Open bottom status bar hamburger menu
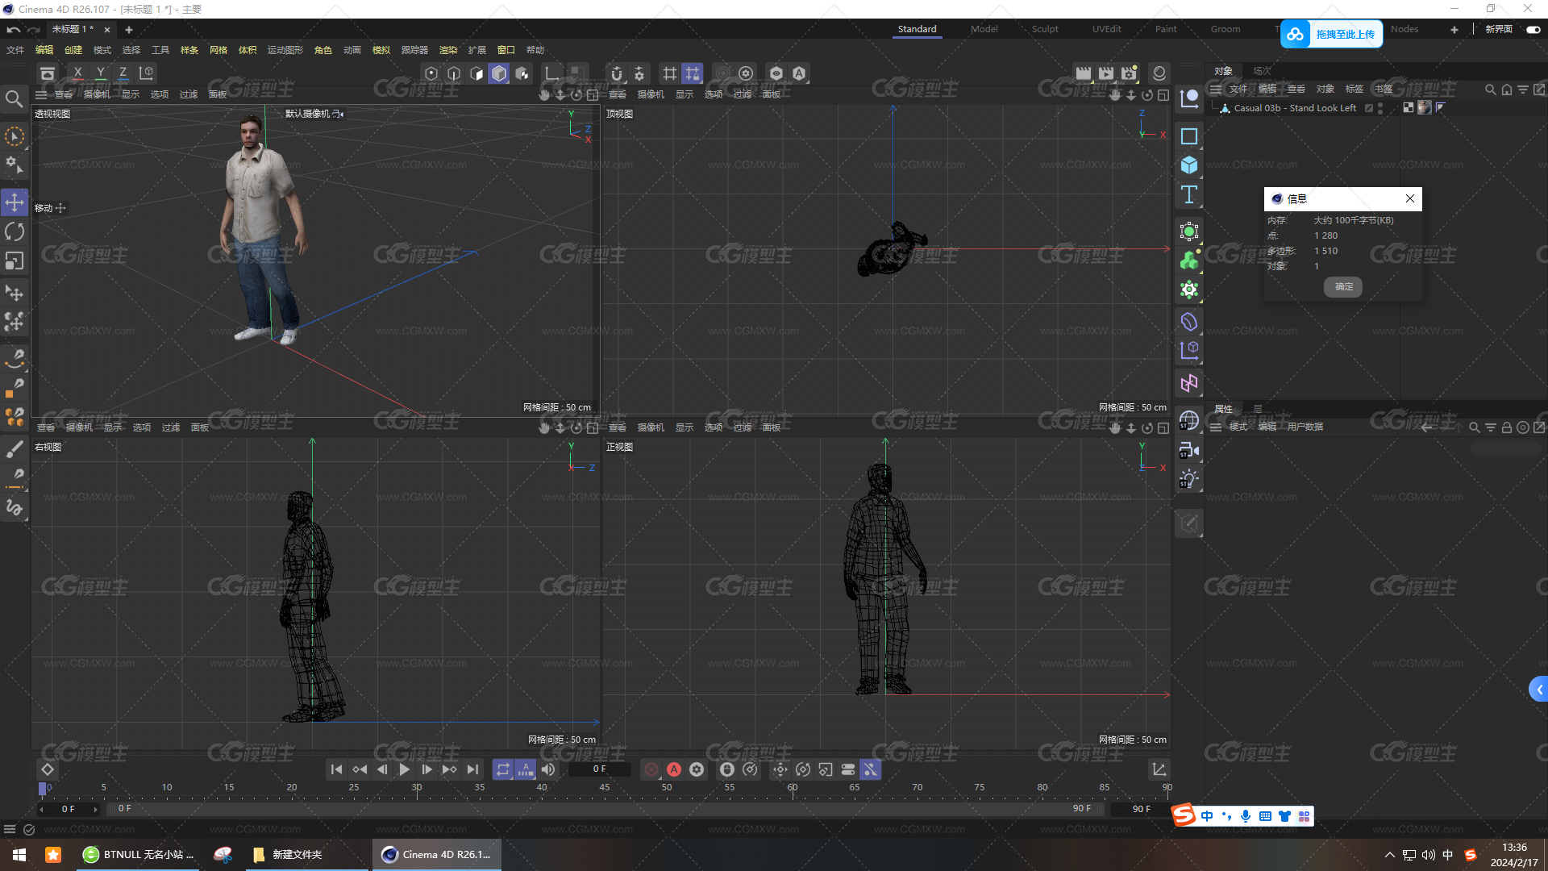 pos(10,829)
